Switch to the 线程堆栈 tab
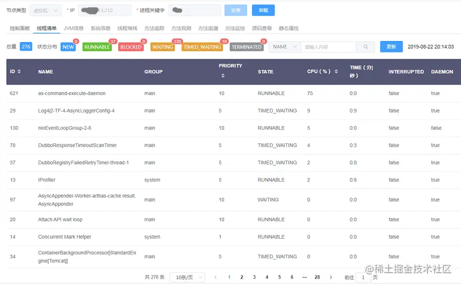461x284 pixels. pos(127,28)
